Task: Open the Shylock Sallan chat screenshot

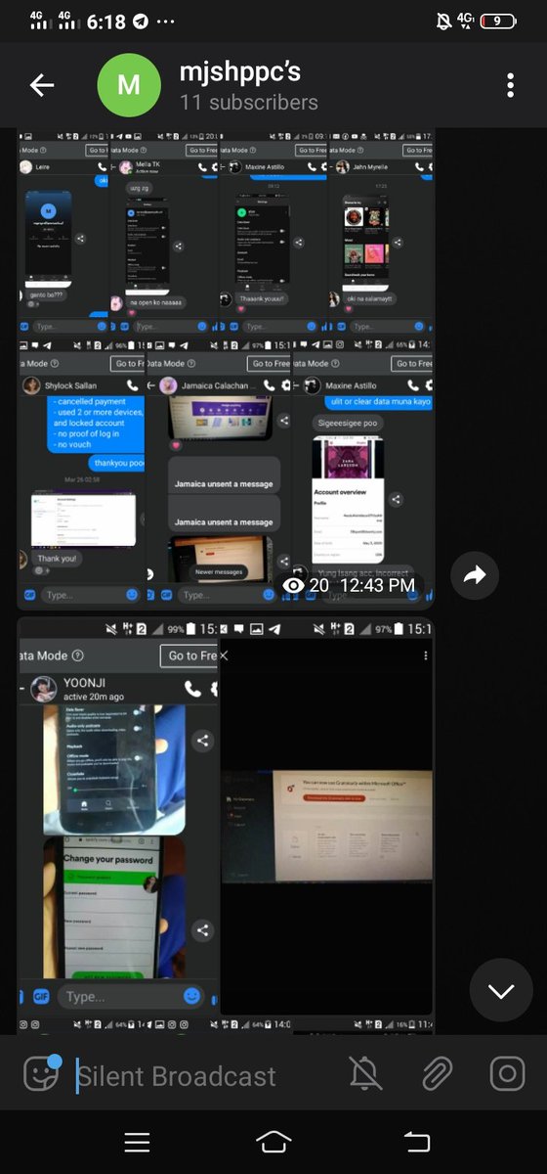Action: [x=81, y=472]
